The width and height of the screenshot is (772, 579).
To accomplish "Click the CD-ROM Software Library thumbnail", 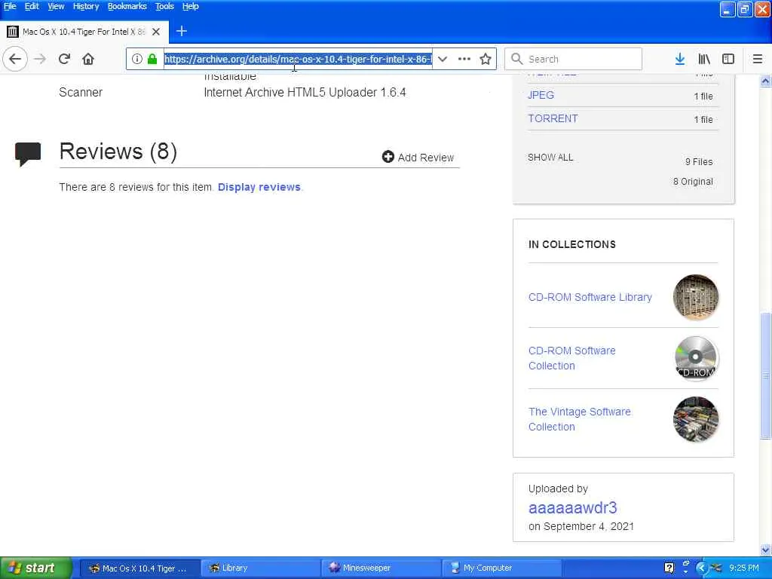I will pos(696,297).
